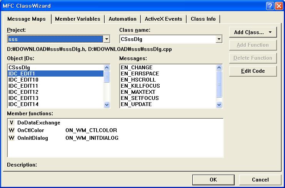Click the Object IDs scrollbar thumb
The width and height of the screenshot is (285, 188).
(x=107, y=77)
